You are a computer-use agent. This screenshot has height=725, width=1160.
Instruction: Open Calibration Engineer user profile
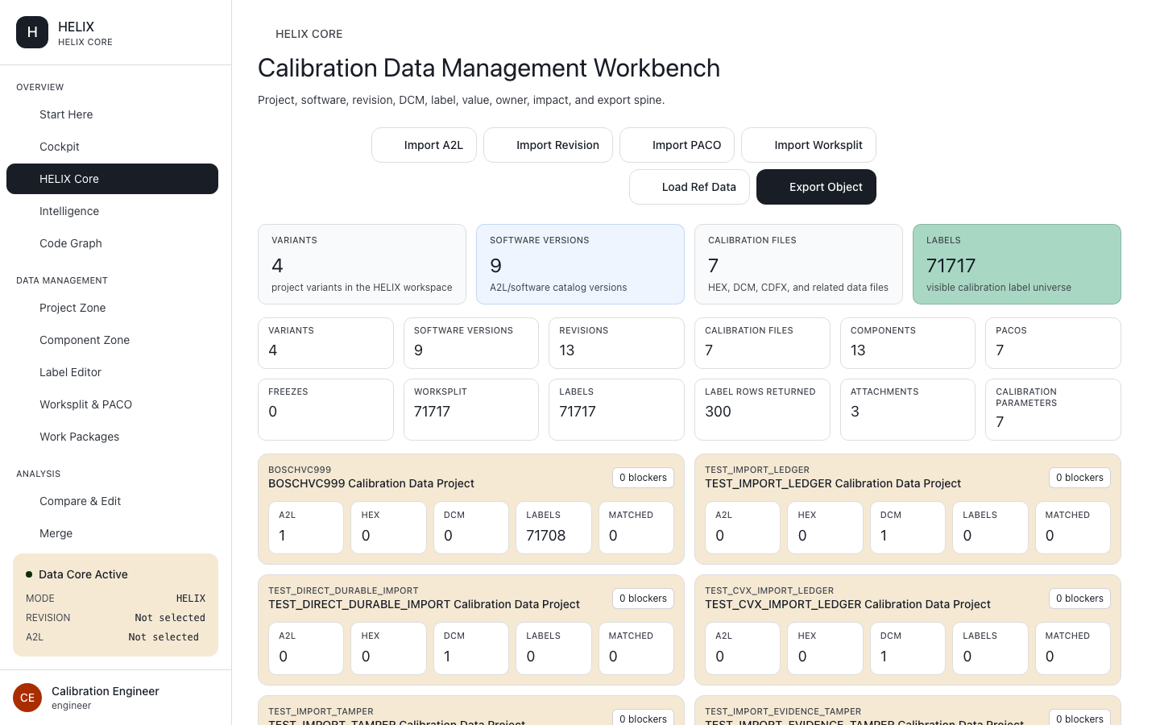point(106,698)
